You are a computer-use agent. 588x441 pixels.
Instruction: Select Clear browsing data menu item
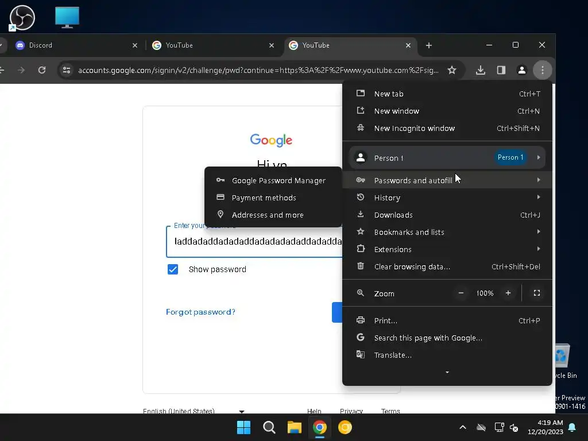pyautogui.click(x=447, y=266)
